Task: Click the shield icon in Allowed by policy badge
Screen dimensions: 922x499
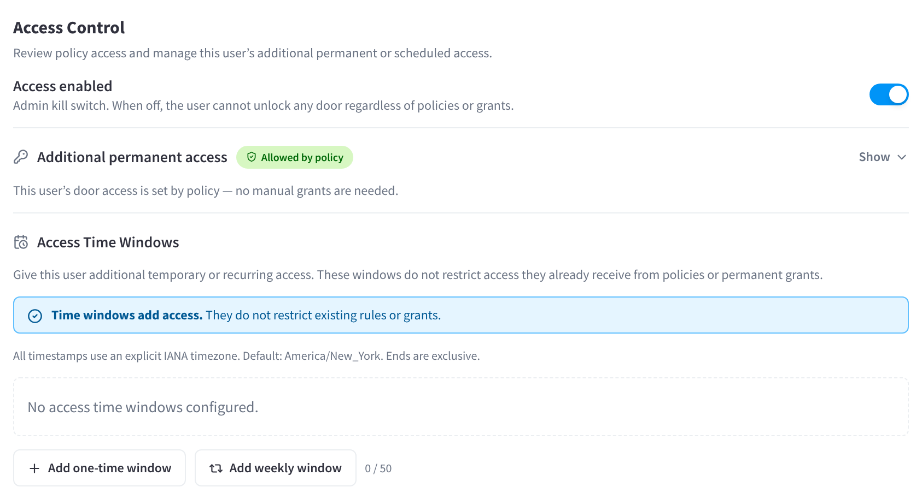Action: tap(252, 157)
